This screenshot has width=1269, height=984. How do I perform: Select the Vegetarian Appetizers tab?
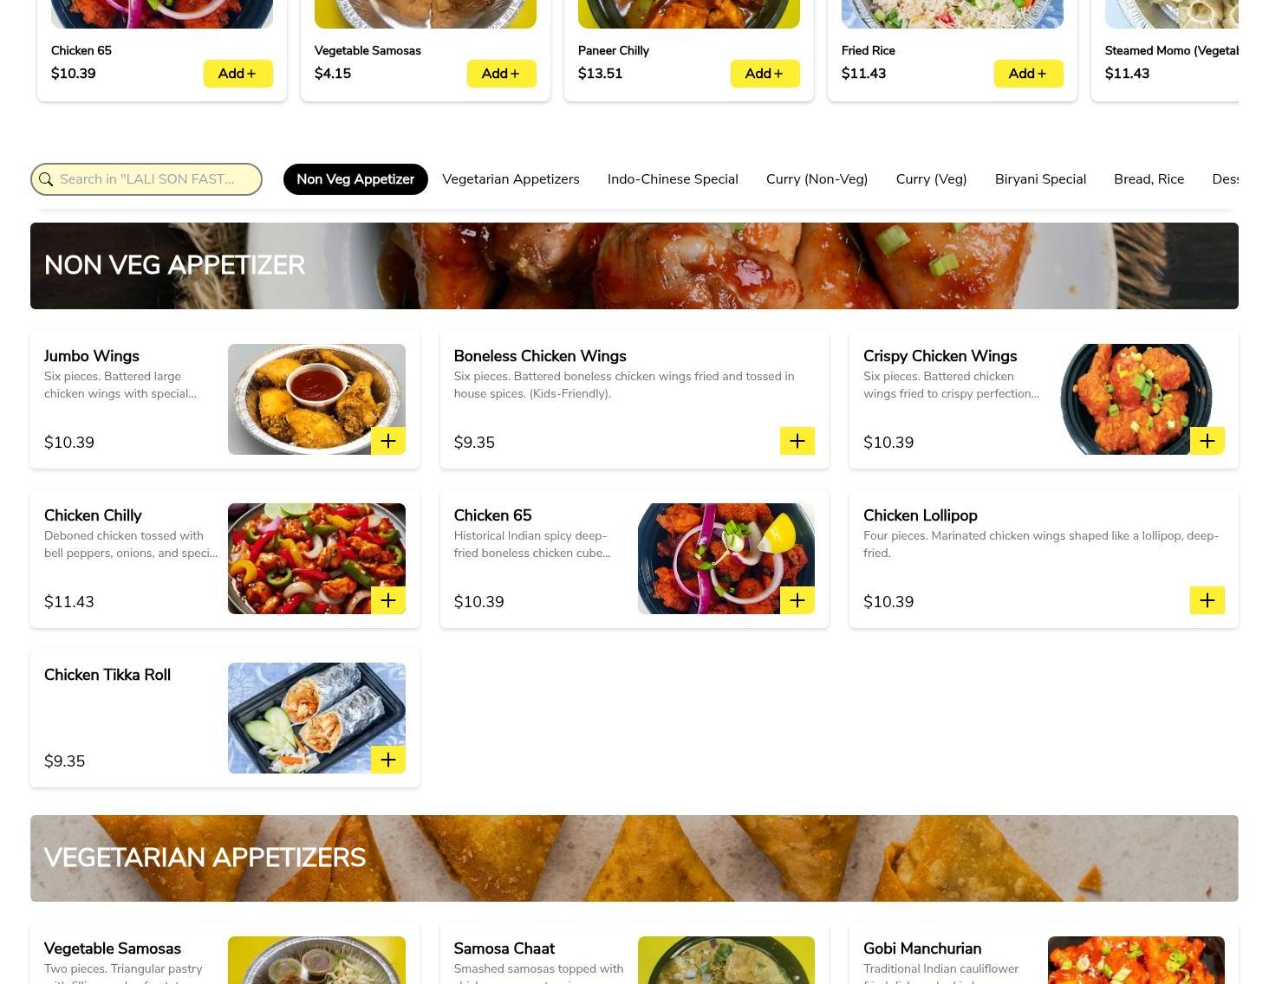(x=511, y=179)
